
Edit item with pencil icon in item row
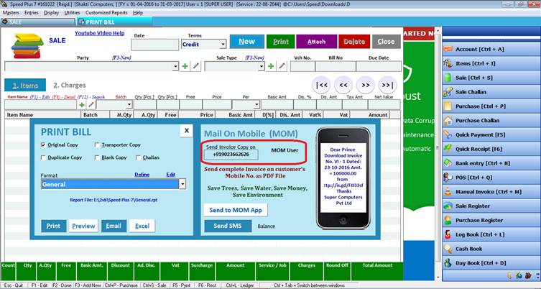click(x=91, y=105)
